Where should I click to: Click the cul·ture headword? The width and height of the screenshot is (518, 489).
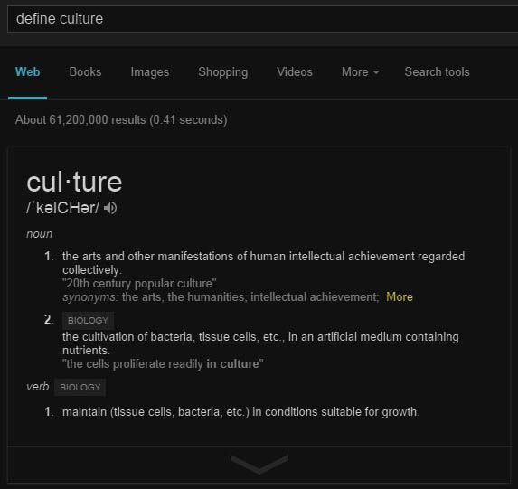pos(74,183)
